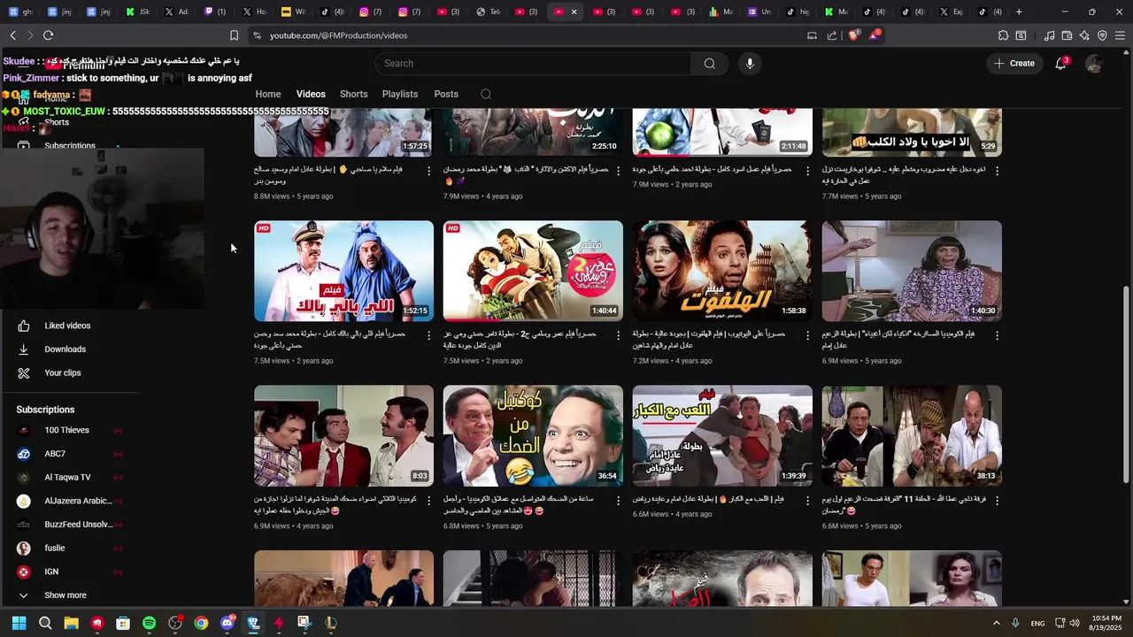This screenshot has height=637, width=1133.
Task: Open the browser hamburger menu
Action: click(1121, 35)
